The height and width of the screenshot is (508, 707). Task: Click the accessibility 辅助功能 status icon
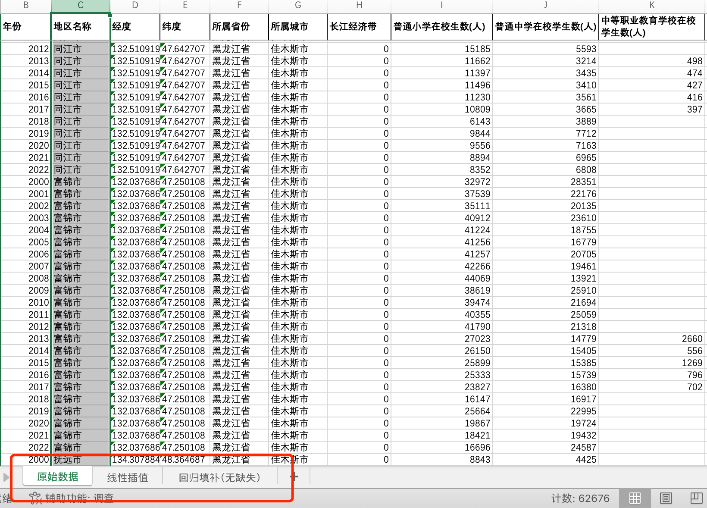coord(35,498)
